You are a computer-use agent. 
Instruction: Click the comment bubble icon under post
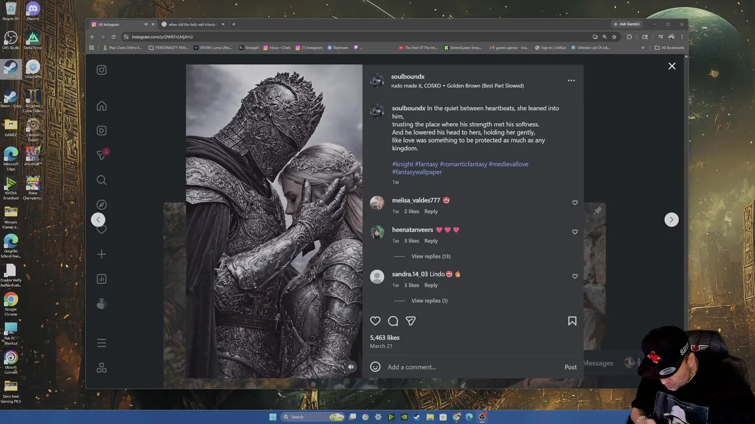[x=393, y=321]
